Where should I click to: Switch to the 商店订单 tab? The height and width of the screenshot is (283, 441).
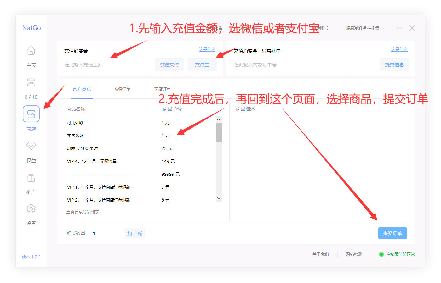163,89
